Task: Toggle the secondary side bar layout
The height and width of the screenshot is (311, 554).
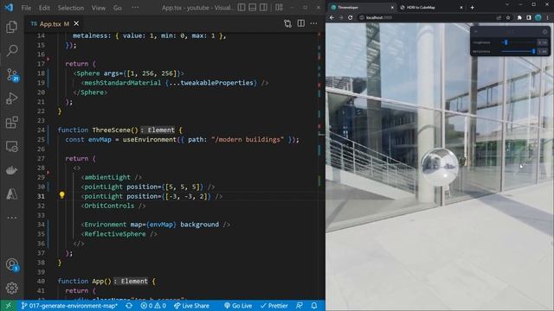Action: point(263,8)
